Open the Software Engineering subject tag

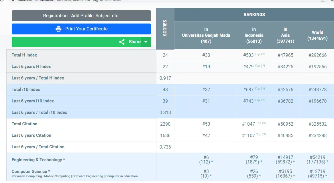(88, 176)
